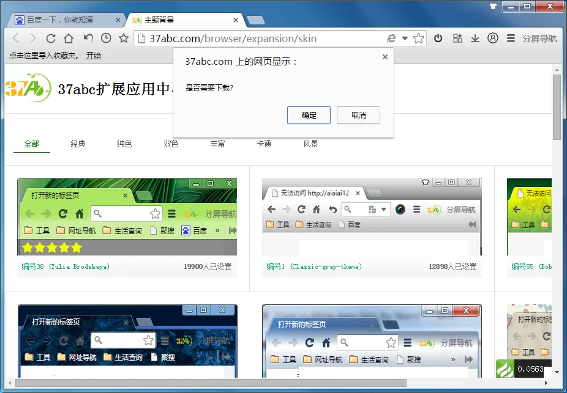This screenshot has height=393, width=567.
Task: Close the 百度一下 tab
Action: pos(118,20)
